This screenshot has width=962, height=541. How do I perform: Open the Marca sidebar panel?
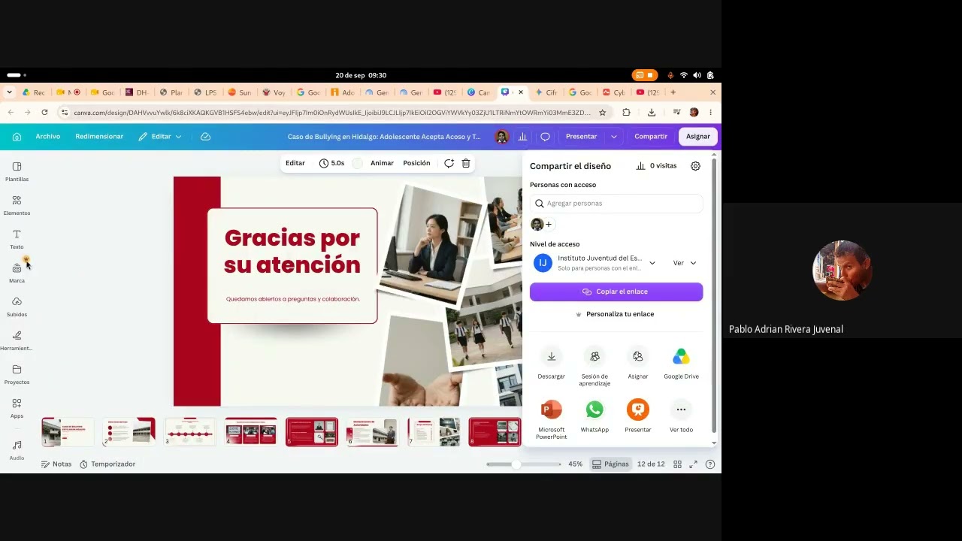pyautogui.click(x=17, y=273)
